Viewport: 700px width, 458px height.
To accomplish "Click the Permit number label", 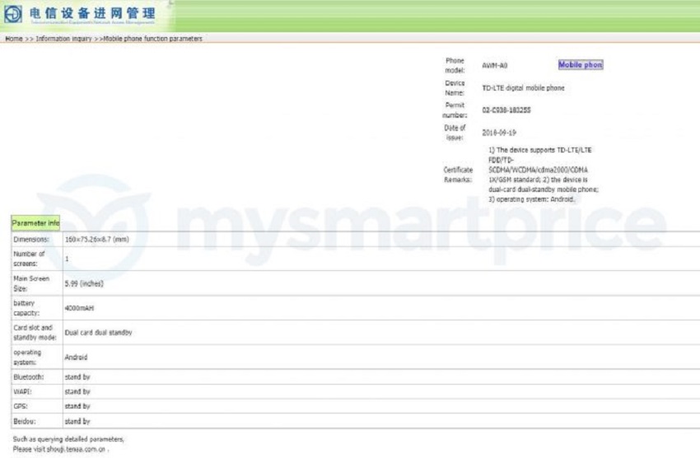I will (455, 110).
